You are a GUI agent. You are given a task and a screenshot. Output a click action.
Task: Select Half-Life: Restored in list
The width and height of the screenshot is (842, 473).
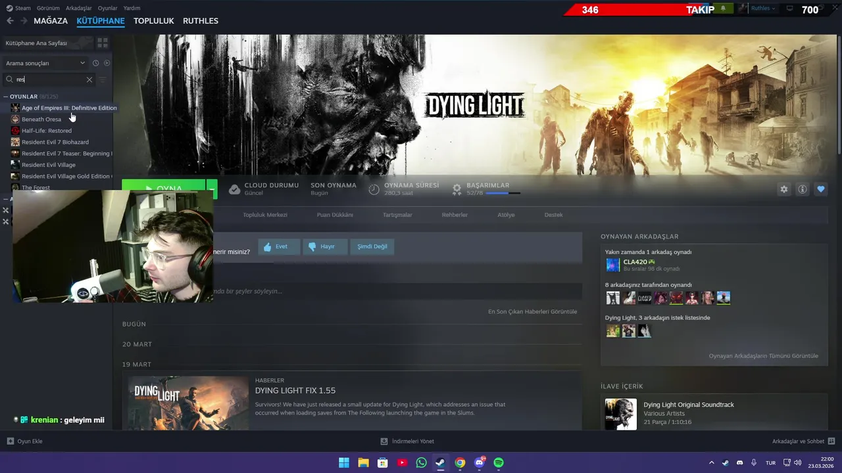coord(47,131)
